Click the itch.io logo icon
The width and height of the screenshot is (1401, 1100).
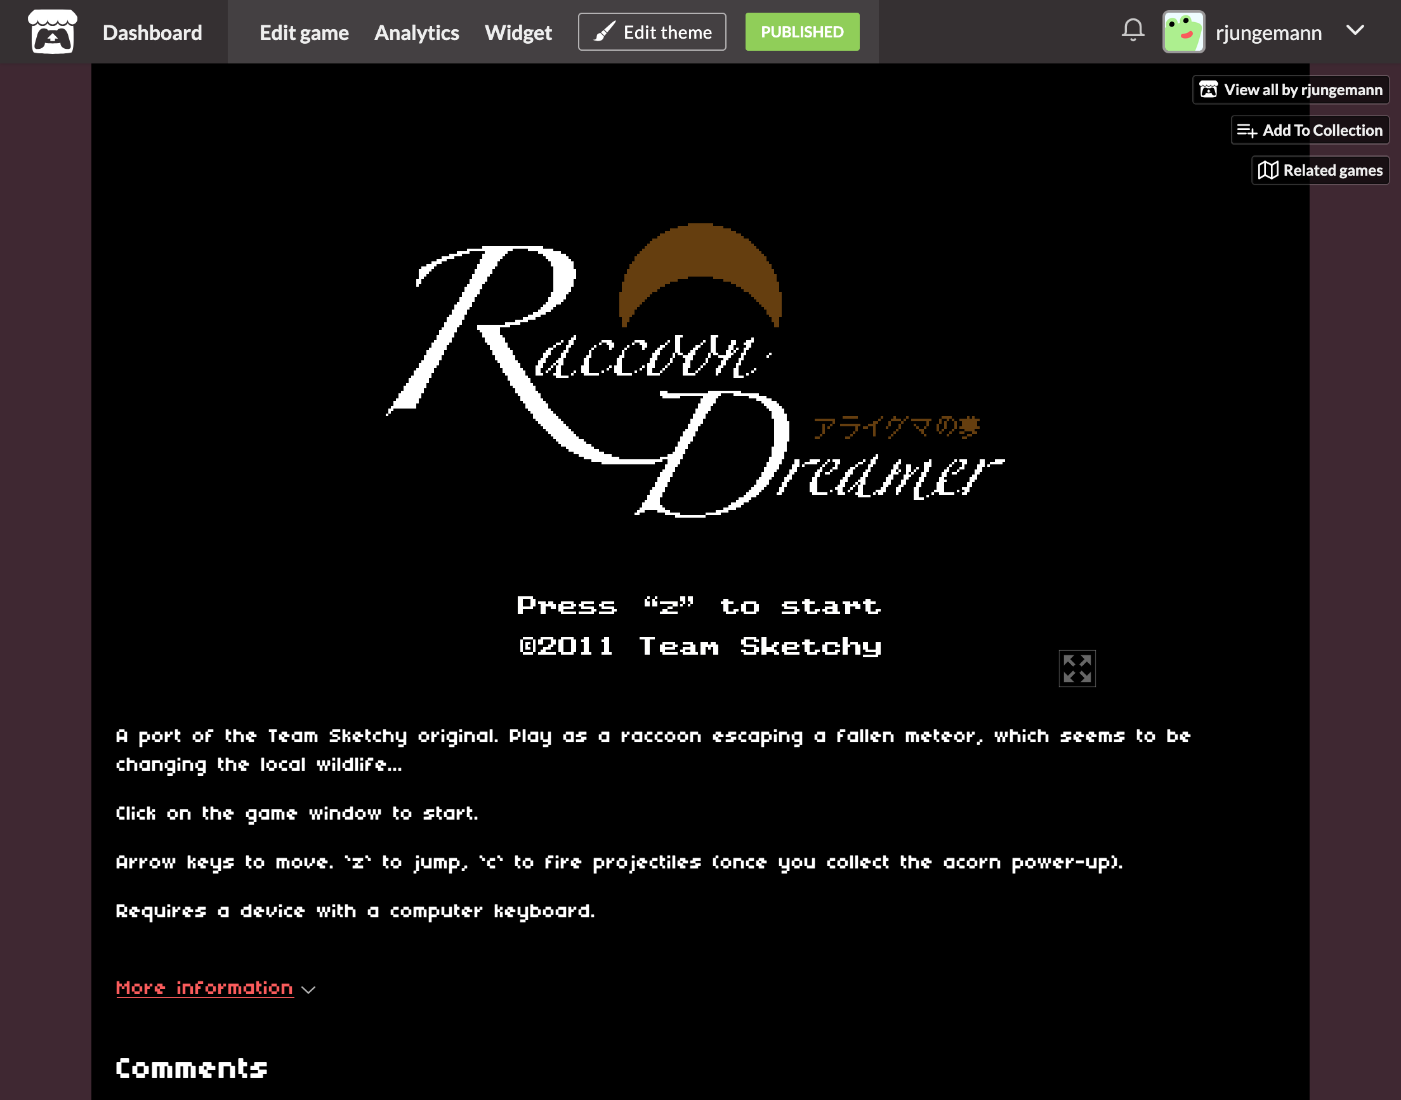(52, 32)
